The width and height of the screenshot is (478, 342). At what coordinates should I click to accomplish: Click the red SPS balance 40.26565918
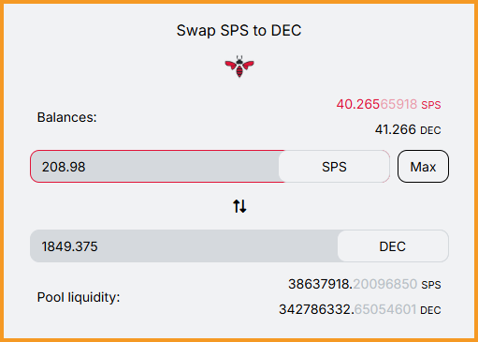click(377, 104)
